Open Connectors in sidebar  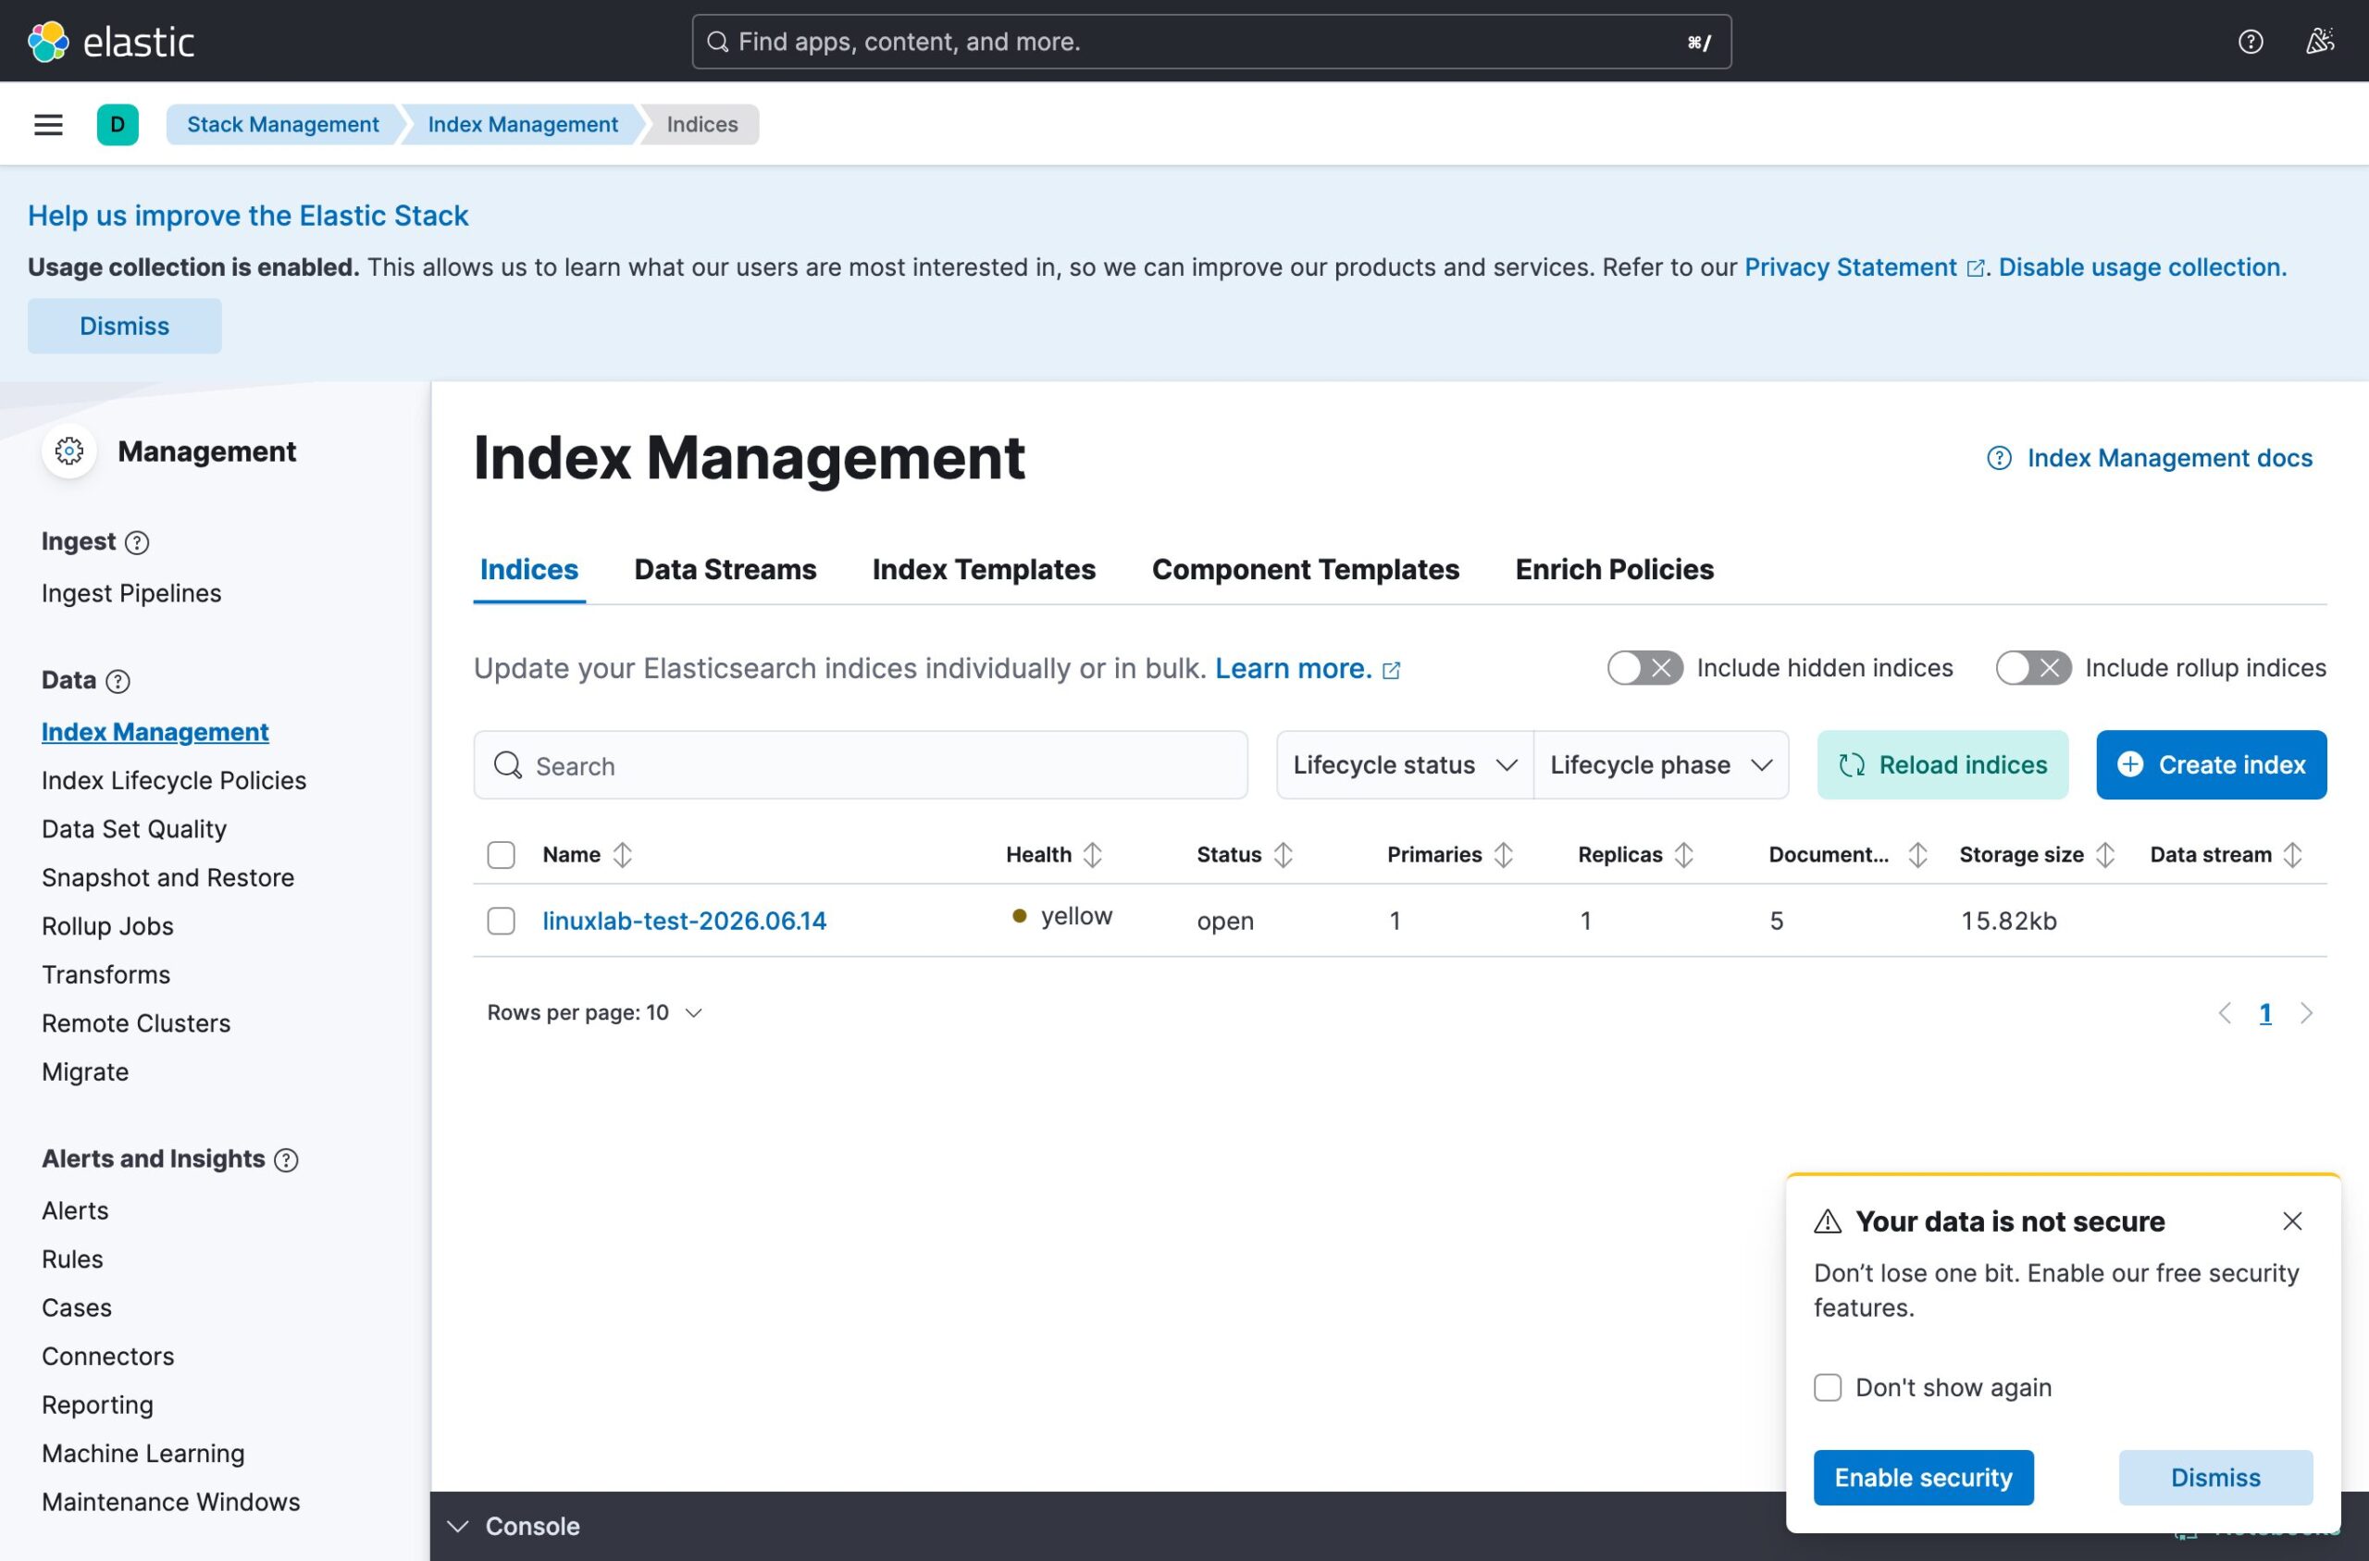[x=107, y=1357]
